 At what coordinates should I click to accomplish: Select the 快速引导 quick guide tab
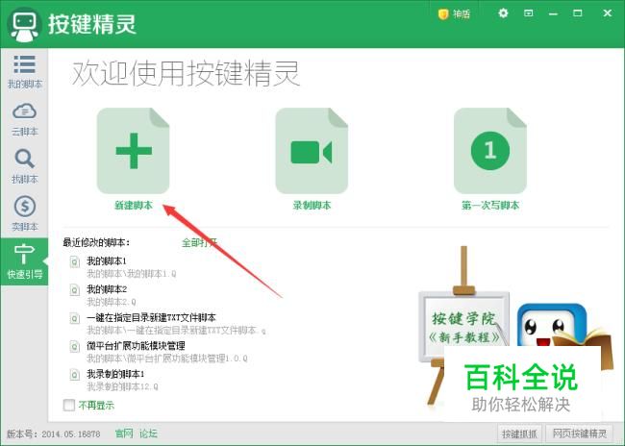pos(24,261)
